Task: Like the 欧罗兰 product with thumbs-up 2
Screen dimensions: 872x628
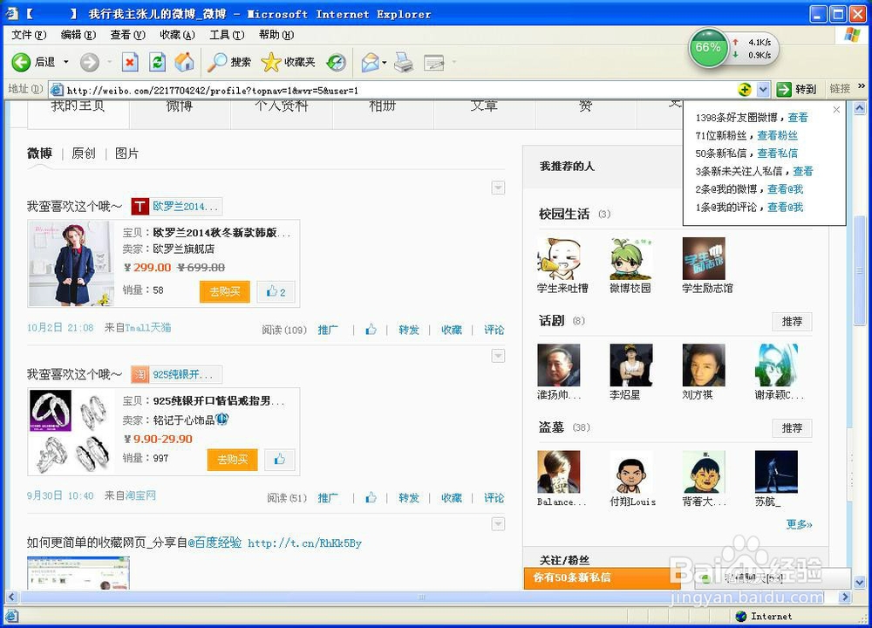Action: (x=276, y=291)
